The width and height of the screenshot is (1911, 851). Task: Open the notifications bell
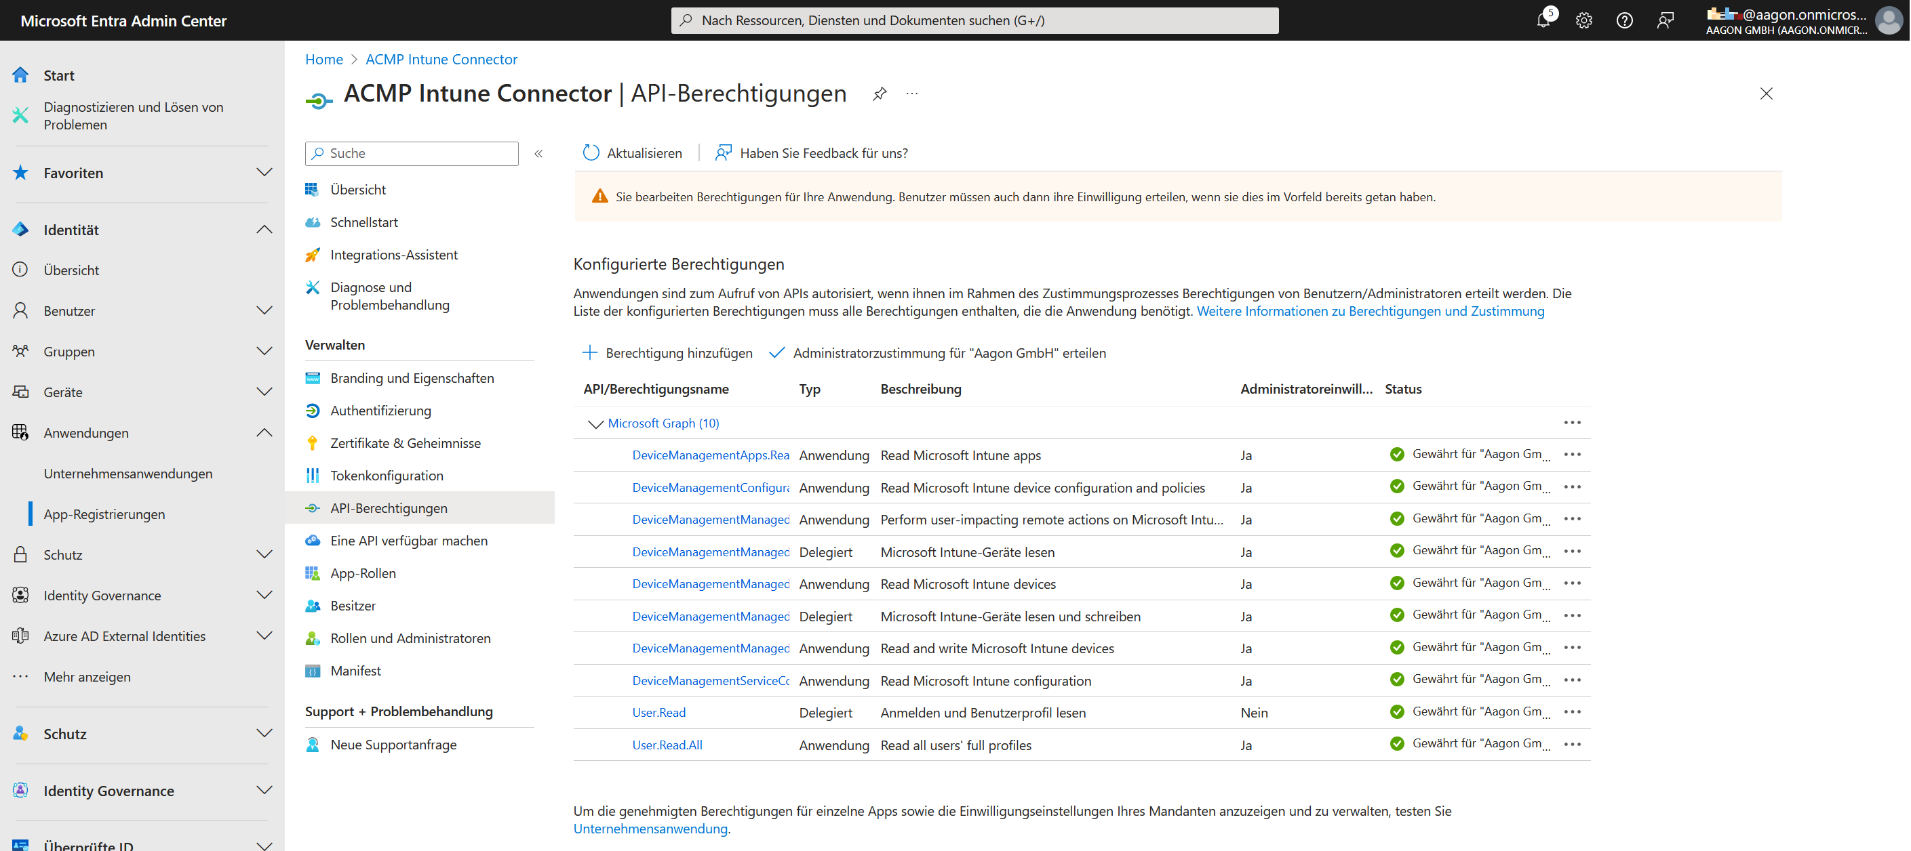[x=1545, y=20]
